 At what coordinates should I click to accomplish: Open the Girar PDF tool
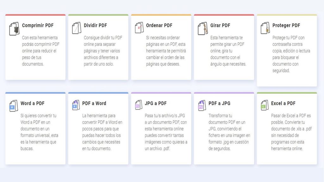point(220,25)
